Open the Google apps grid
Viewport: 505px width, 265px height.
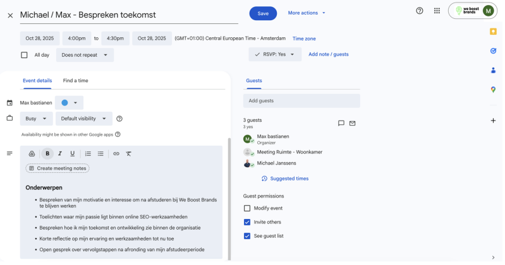pos(437,11)
